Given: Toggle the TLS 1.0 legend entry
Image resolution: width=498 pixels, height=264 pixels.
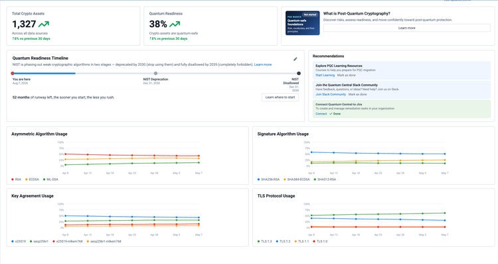Looking at the screenshot, I should 320,241.
